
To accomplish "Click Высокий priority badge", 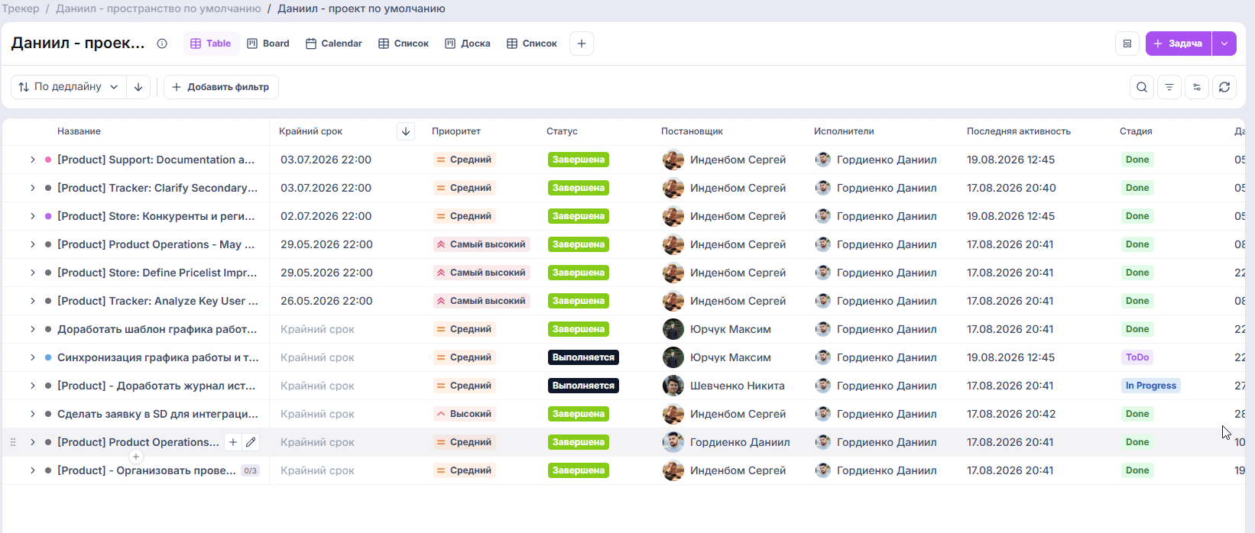I will point(464,414).
